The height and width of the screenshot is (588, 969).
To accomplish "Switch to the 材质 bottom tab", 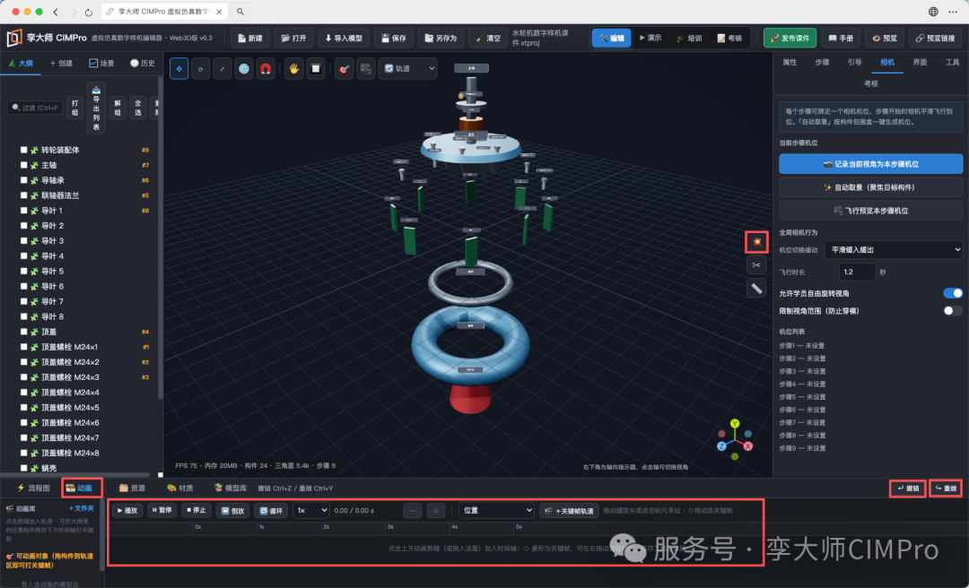I will coord(179,488).
